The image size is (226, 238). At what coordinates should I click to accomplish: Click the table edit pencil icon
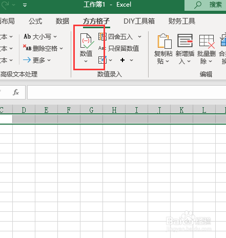102,60
